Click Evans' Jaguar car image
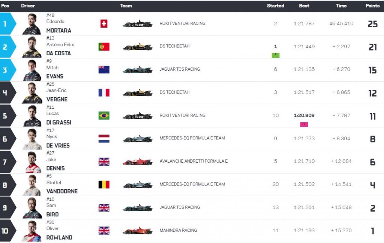This screenshot has width=384, height=243. click(138, 70)
